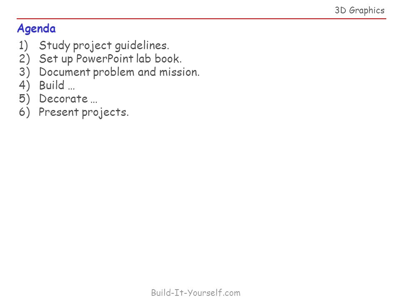The image size is (400, 300).
Task: Click the 'Document problem and mission.' item
Action: pos(119,72)
